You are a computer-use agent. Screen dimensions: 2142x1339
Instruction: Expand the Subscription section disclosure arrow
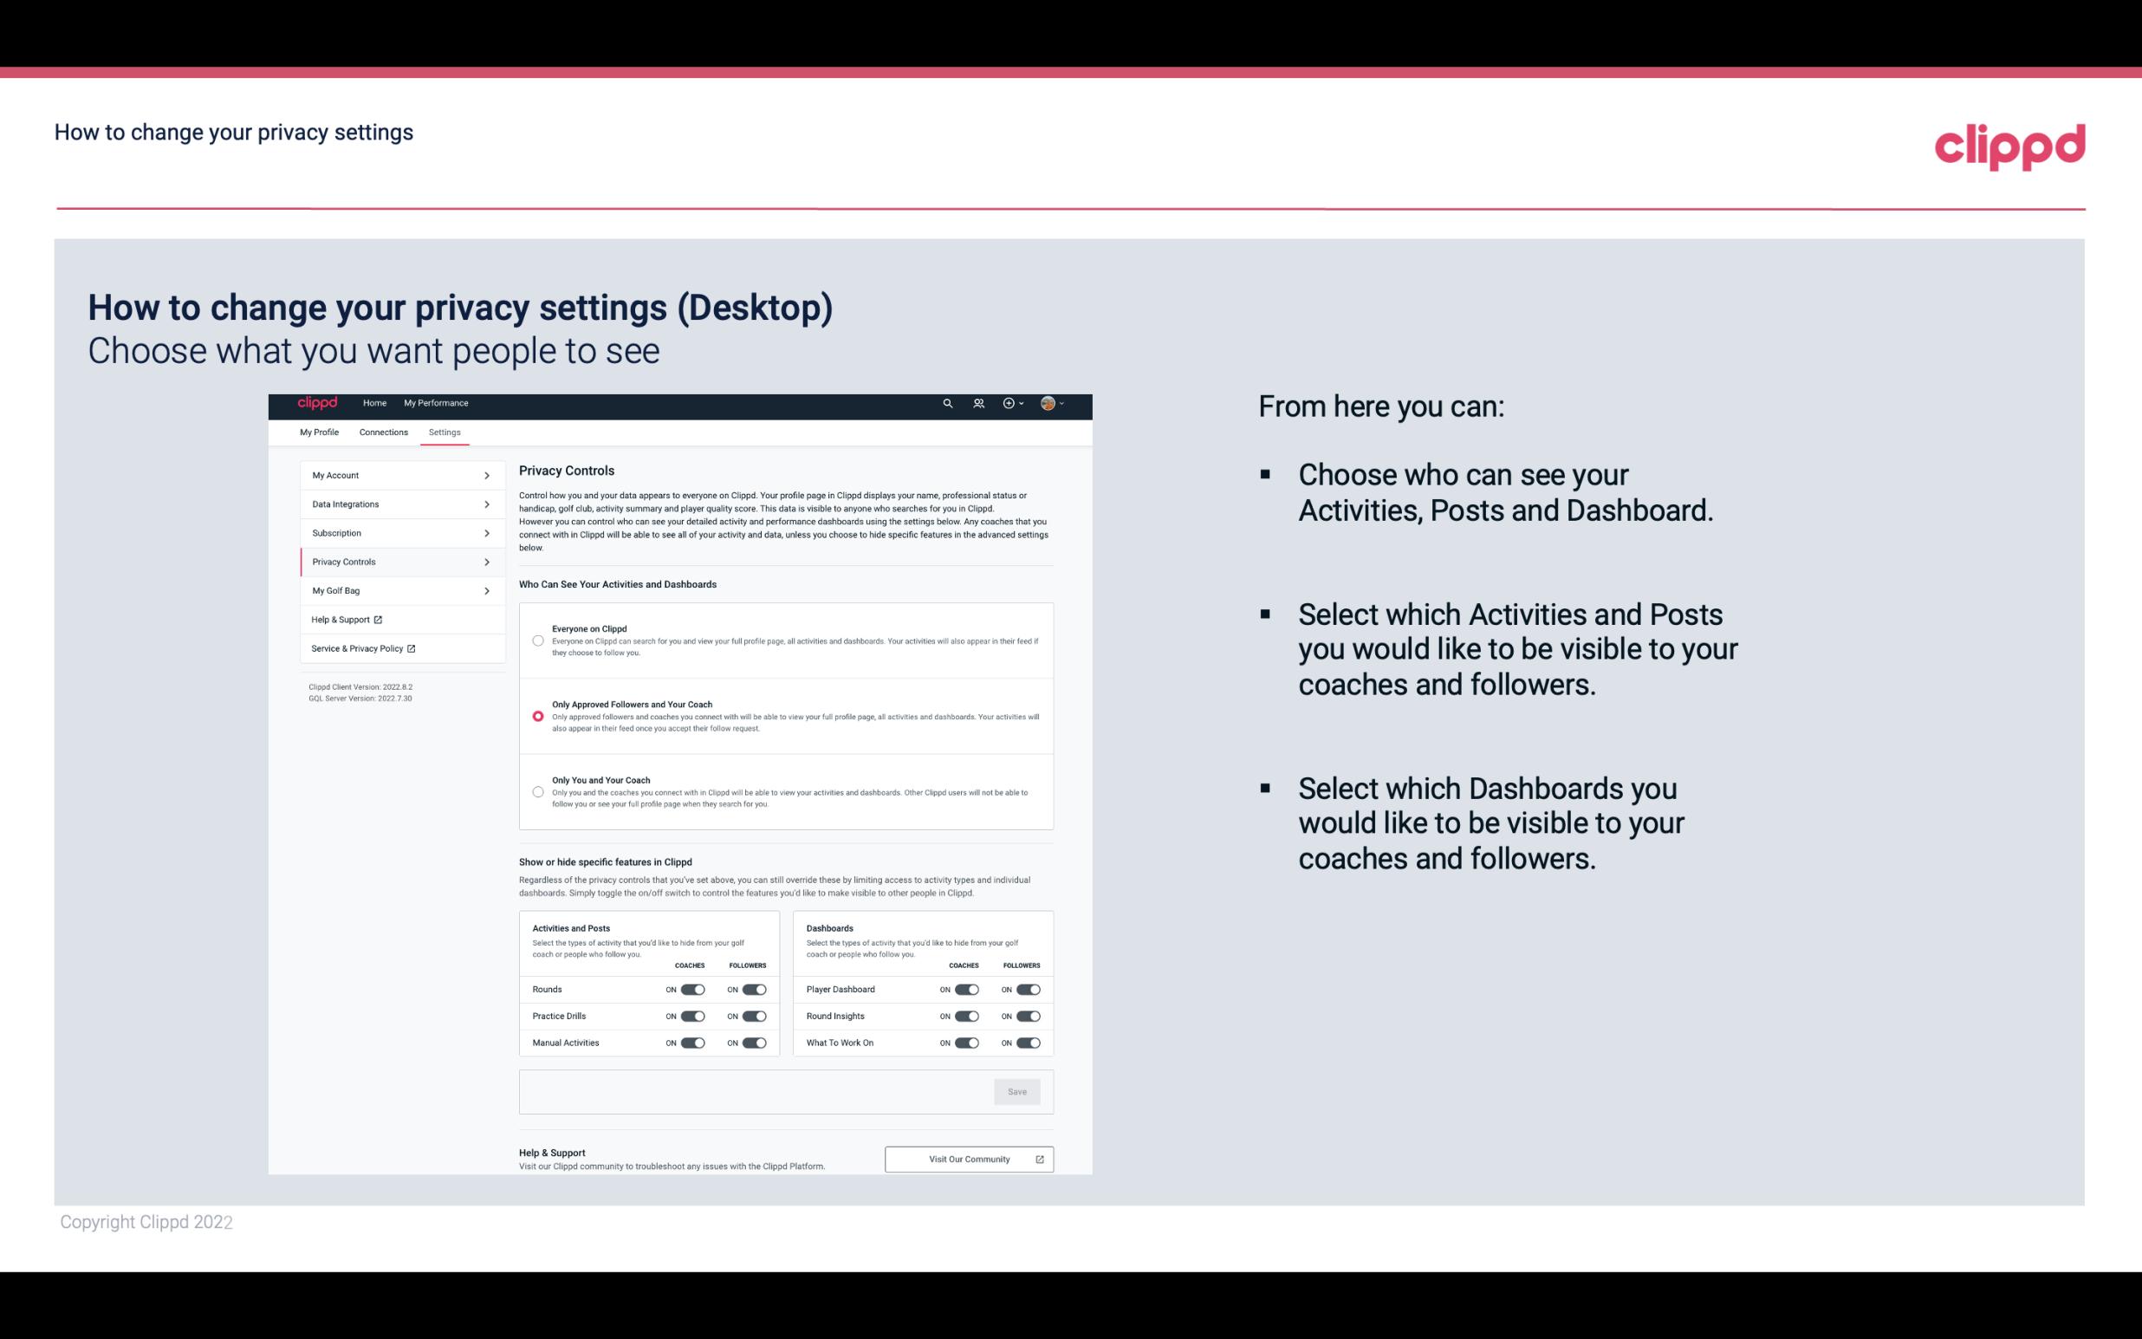[x=487, y=532]
